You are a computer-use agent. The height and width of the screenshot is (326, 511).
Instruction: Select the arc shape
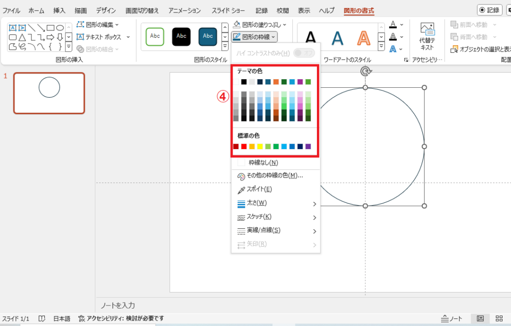tap(31, 46)
